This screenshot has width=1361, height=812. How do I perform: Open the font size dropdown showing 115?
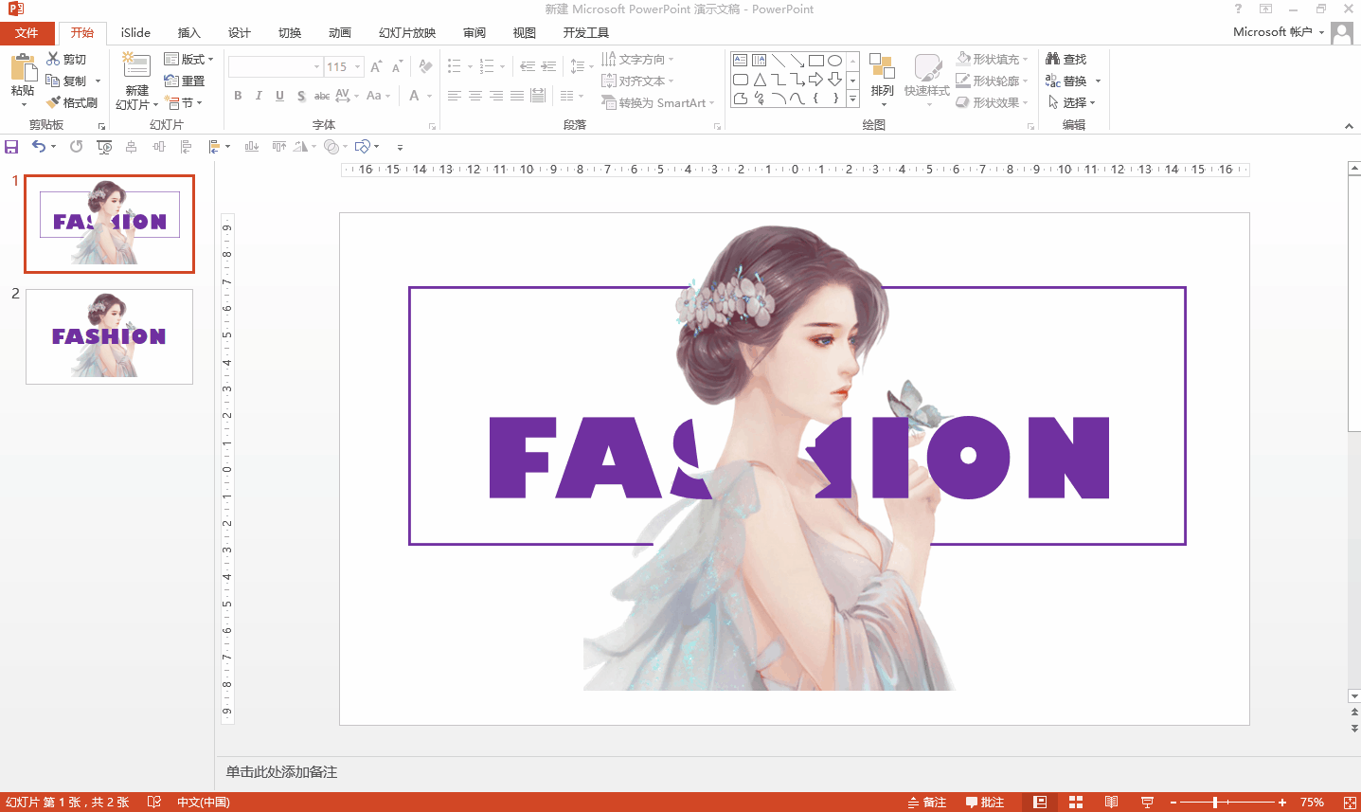click(x=358, y=67)
